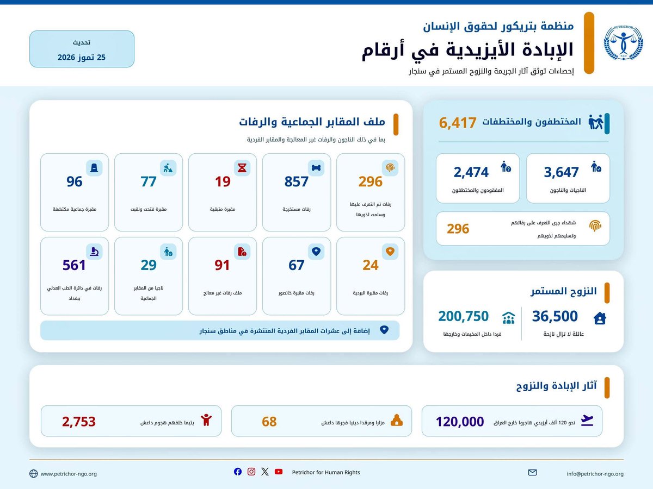Click the envelope email icon in footer
This screenshot has height=489, width=653.
pos(533,473)
